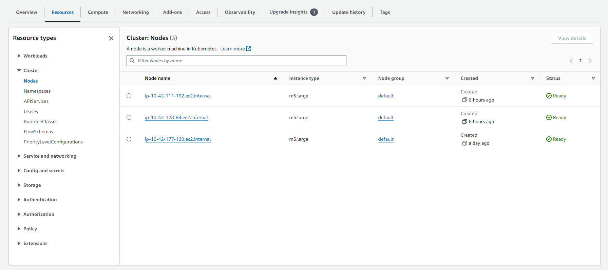
Task: Open node ip-10-42-177-120.ec2.internal link
Action: pyautogui.click(x=178, y=139)
